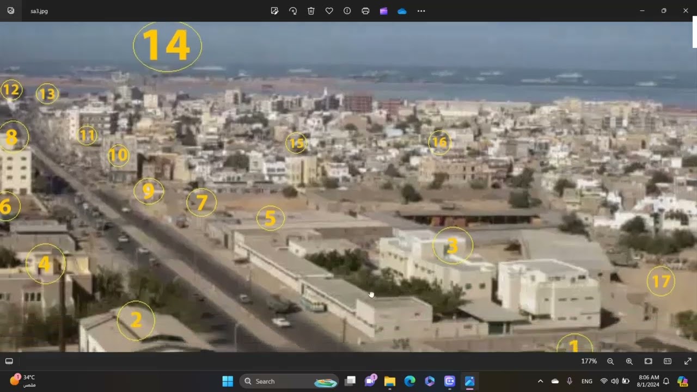Select the Photos app on taskbar

(469, 381)
